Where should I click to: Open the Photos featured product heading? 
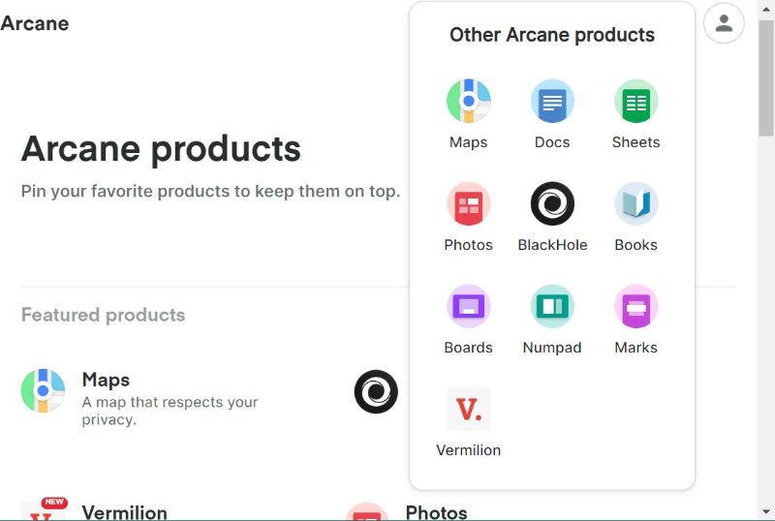[436, 512]
